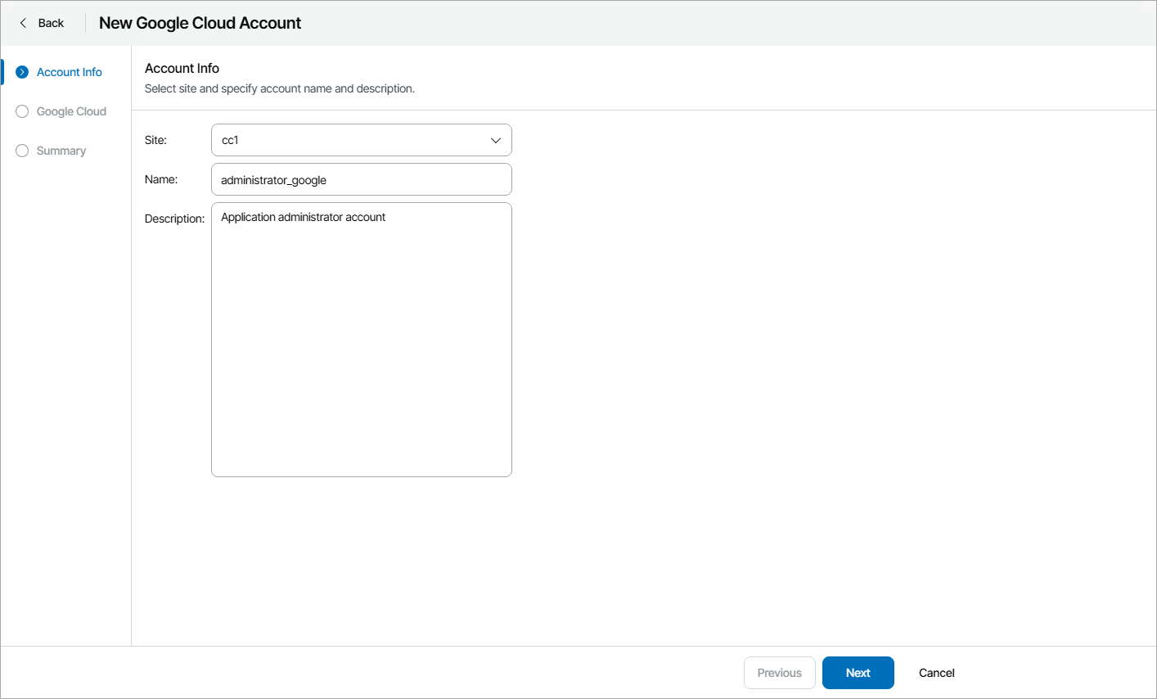The width and height of the screenshot is (1157, 699).
Task: Click the circle icon next to Summary step
Action: (21, 151)
